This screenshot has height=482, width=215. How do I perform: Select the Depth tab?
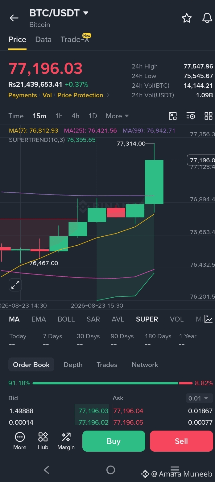click(73, 365)
